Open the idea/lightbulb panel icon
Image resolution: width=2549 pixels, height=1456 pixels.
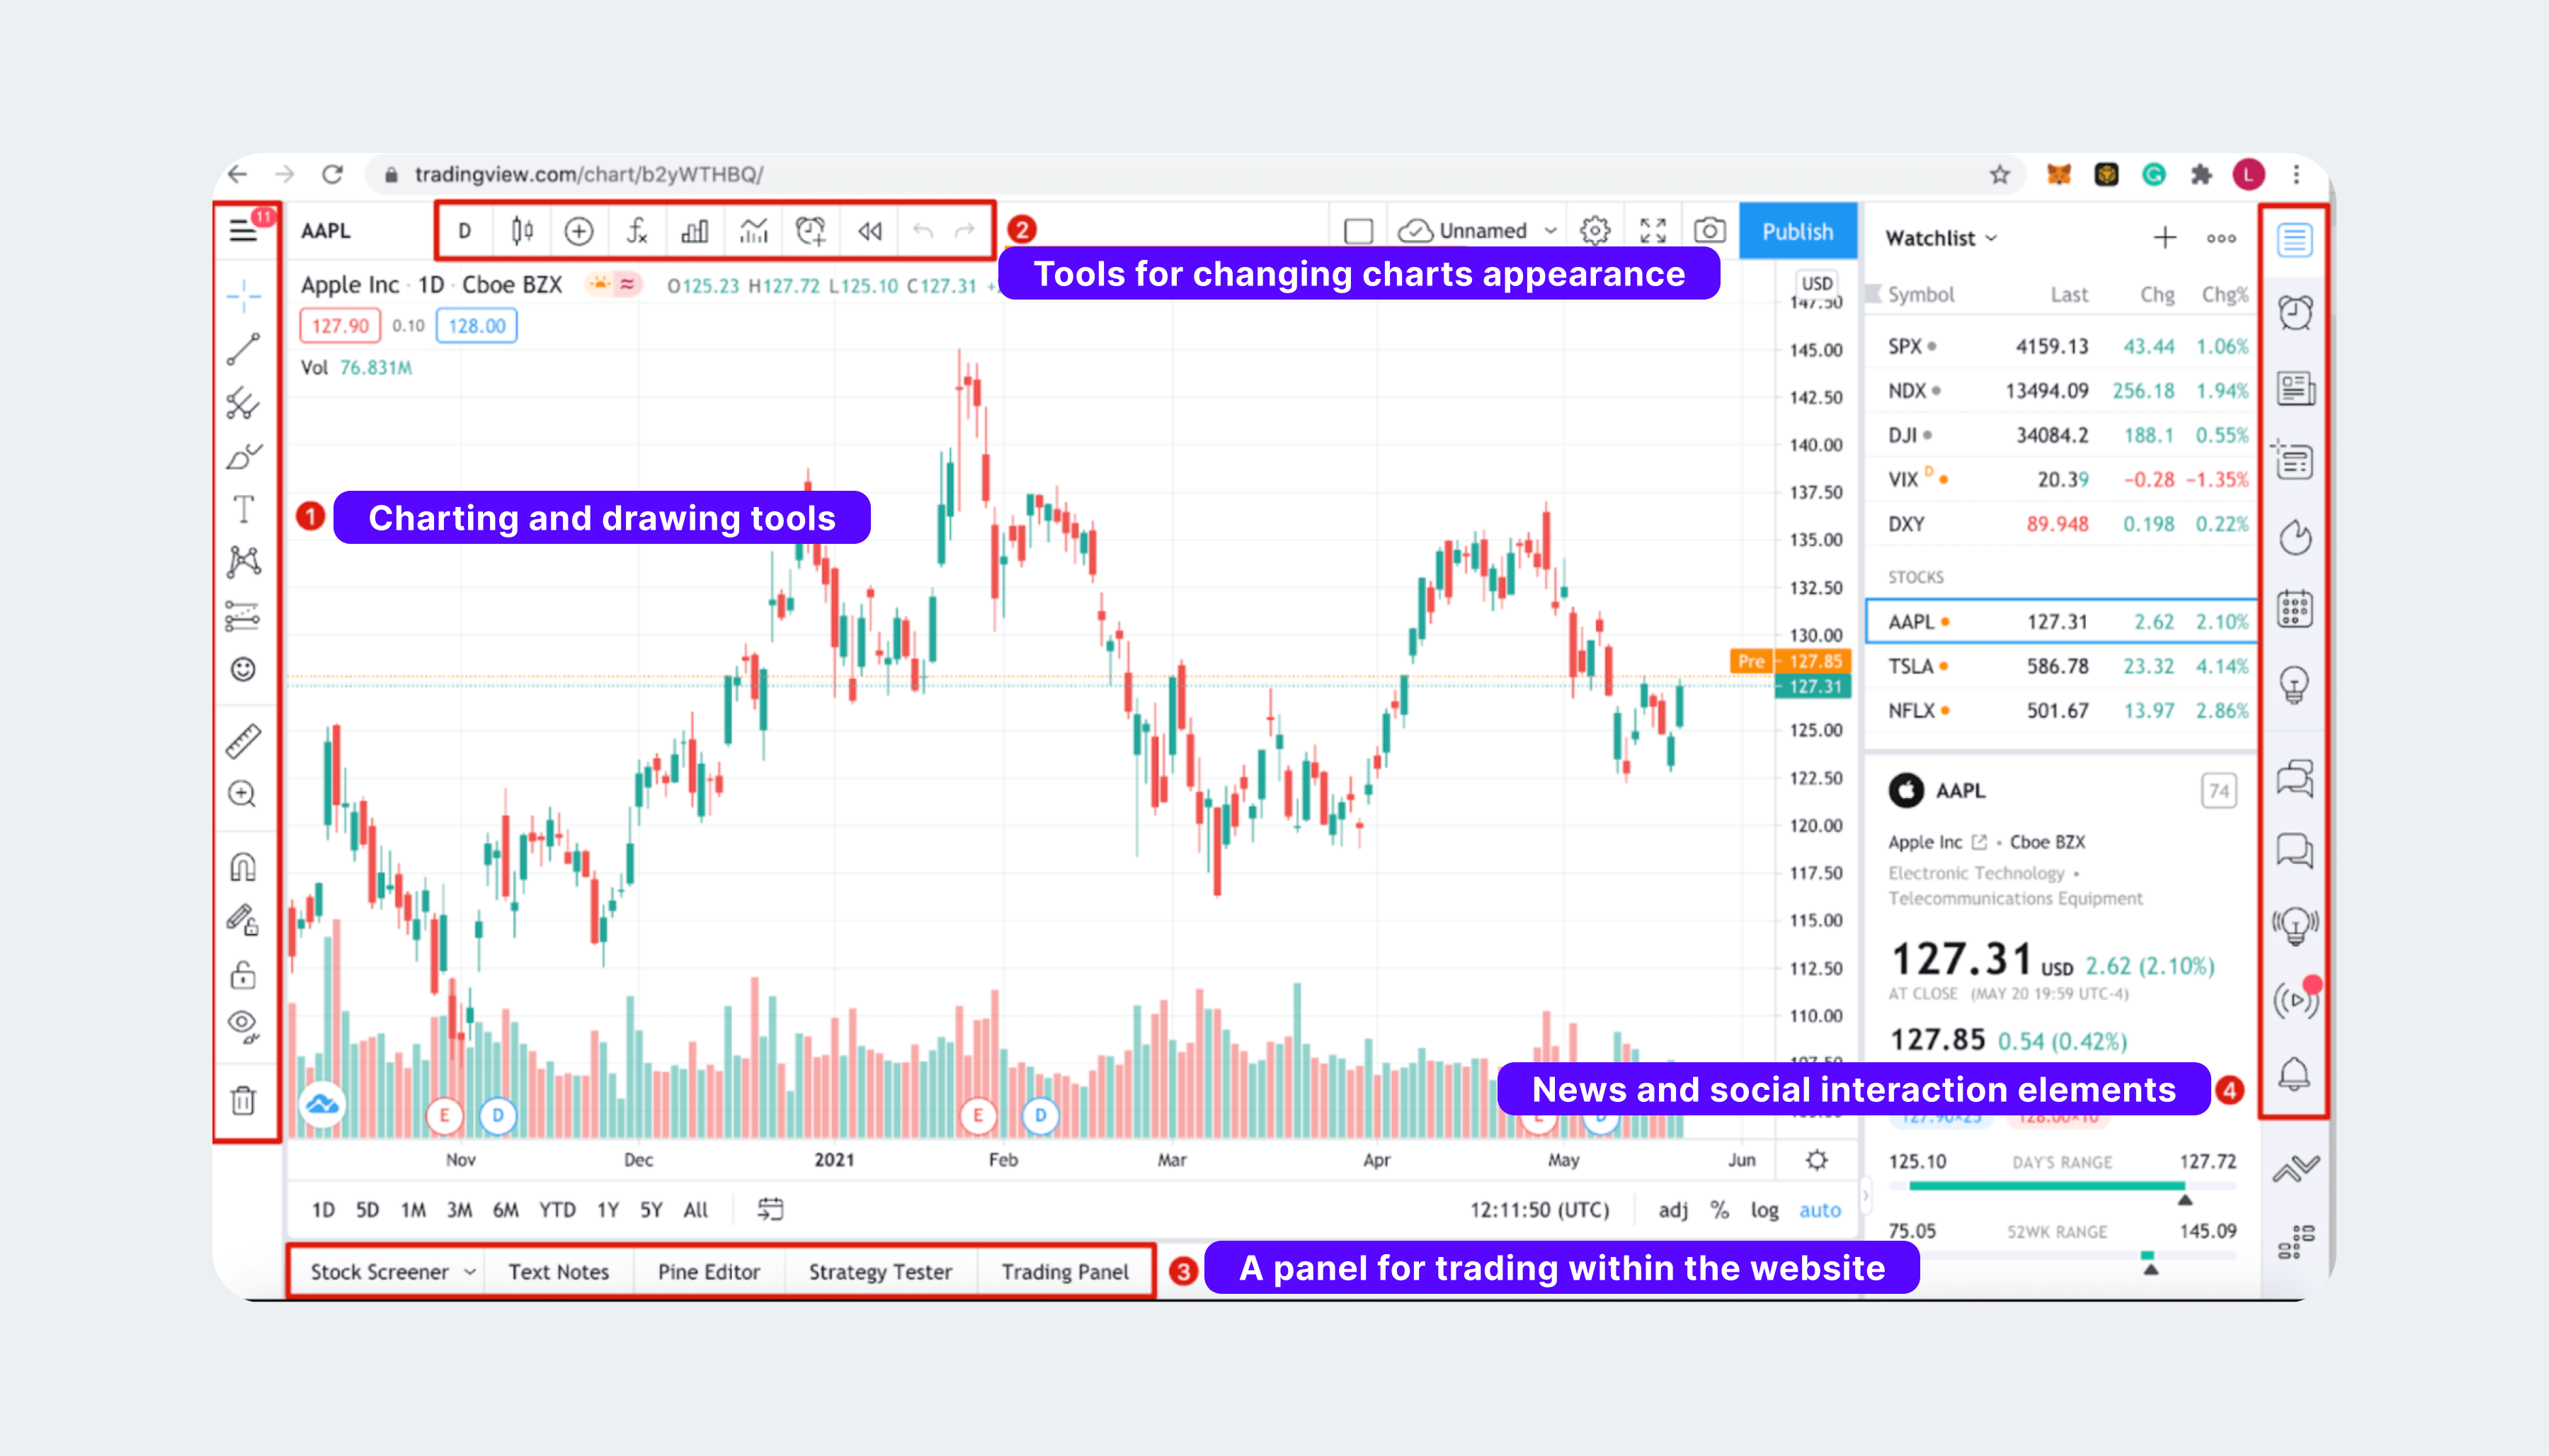tap(2295, 683)
